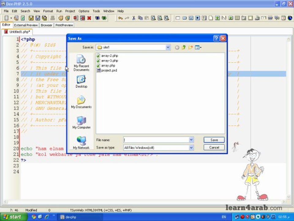Select the file array-3.php
The width and height of the screenshot is (294, 221).
pos(107,60)
